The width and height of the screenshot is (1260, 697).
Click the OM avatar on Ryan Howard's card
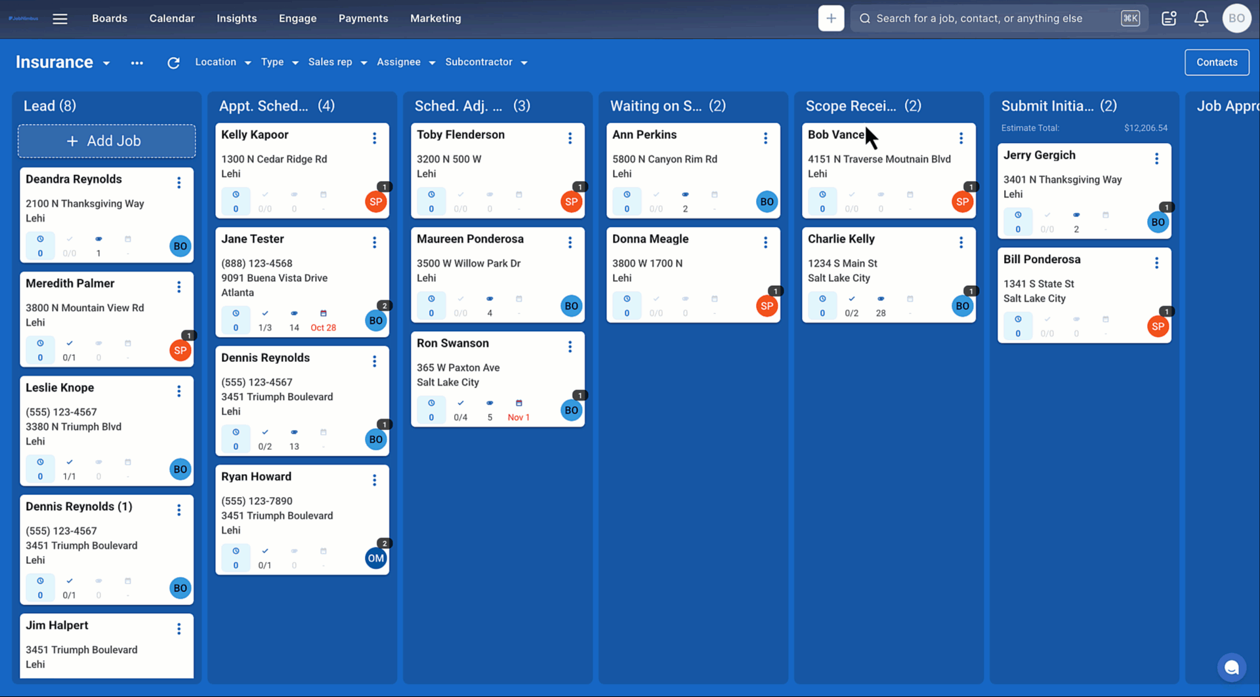tap(375, 558)
